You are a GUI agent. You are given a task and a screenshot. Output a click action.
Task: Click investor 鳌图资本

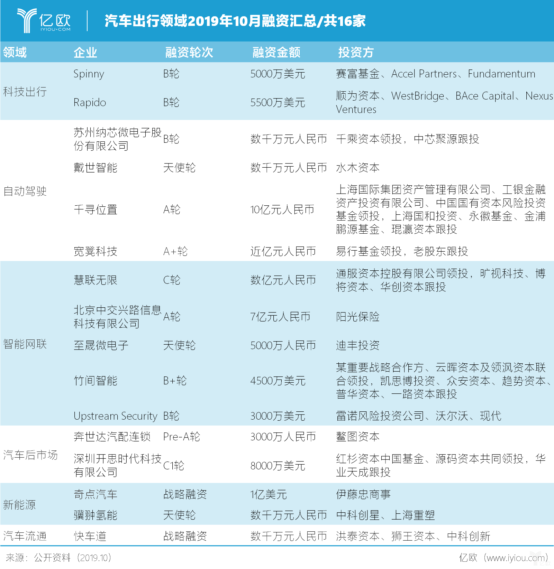(357, 437)
